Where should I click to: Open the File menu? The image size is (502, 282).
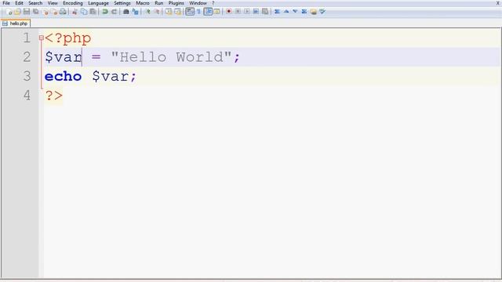[x=6, y=3]
